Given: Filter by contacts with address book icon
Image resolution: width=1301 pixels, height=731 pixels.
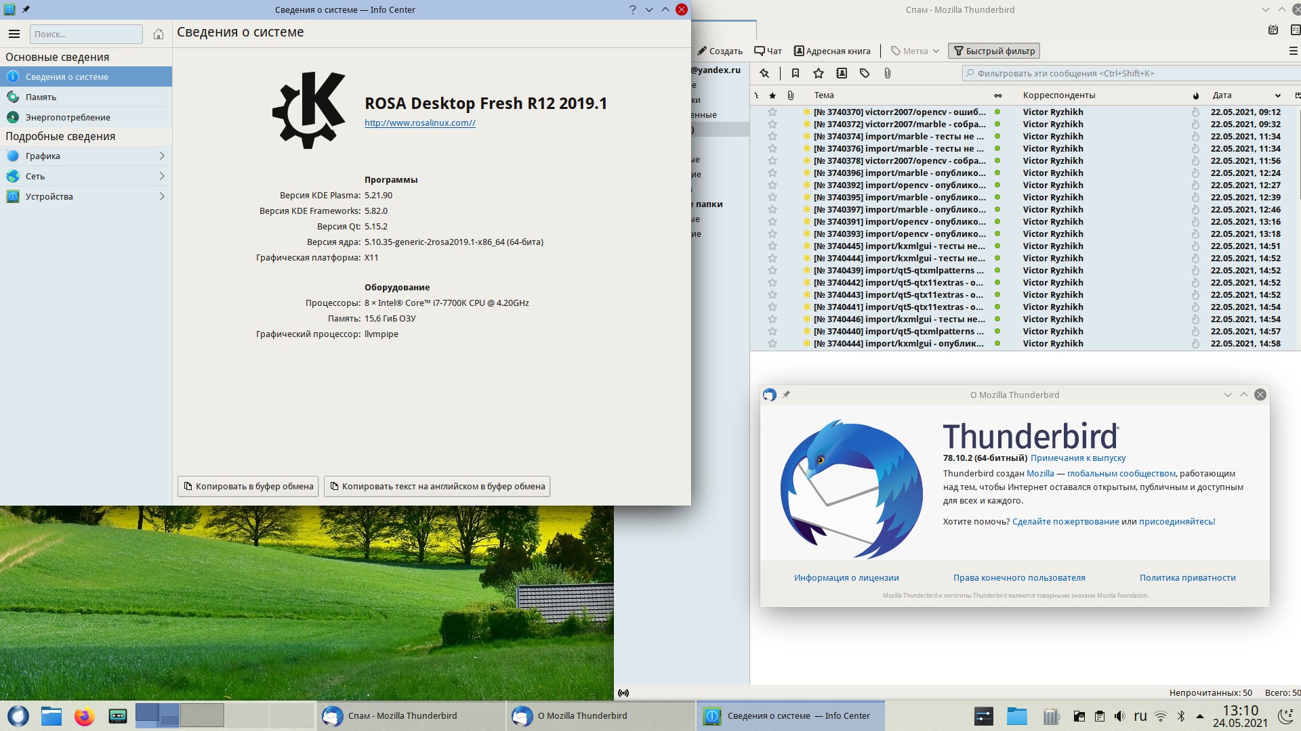Looking at the screenshot, I should pos(842,73).
